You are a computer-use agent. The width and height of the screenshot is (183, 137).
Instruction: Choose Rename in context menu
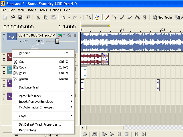[43, 53]
